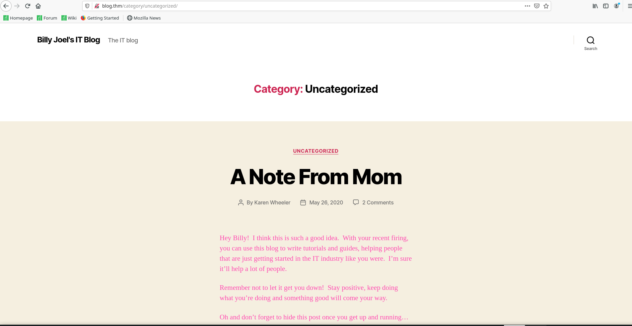Screen dimensions: 632x326
Task: Reload the current page
Action: click(x=28, y=6)
